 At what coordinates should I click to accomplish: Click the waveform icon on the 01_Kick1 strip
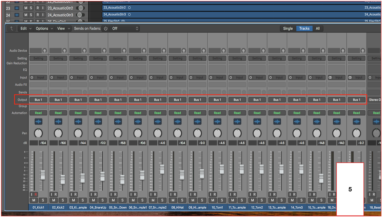38,122
